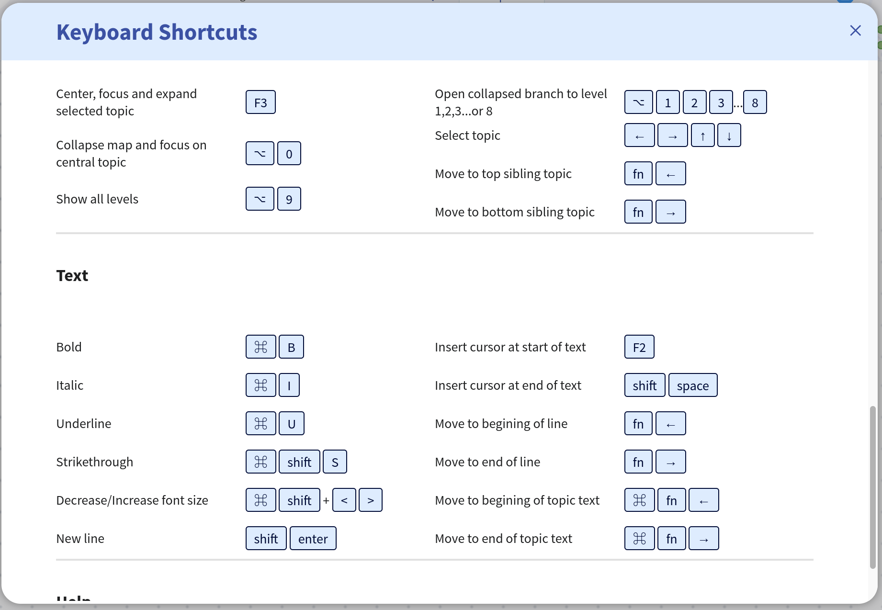
Task: Click the Keyboard Shortcuts title
Action: (157, 33)
